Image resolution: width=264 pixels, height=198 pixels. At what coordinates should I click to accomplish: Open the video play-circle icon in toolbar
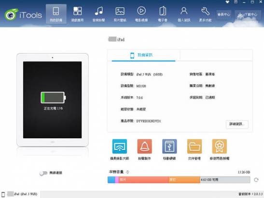pos(141,14)
